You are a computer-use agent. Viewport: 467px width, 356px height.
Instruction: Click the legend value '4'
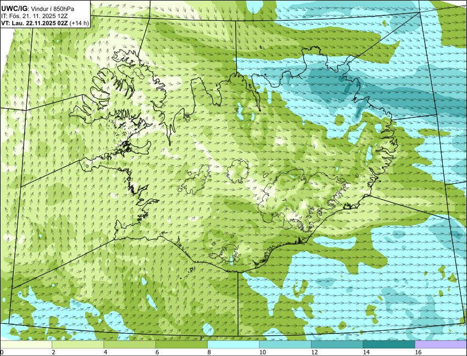tap(105, 352)
